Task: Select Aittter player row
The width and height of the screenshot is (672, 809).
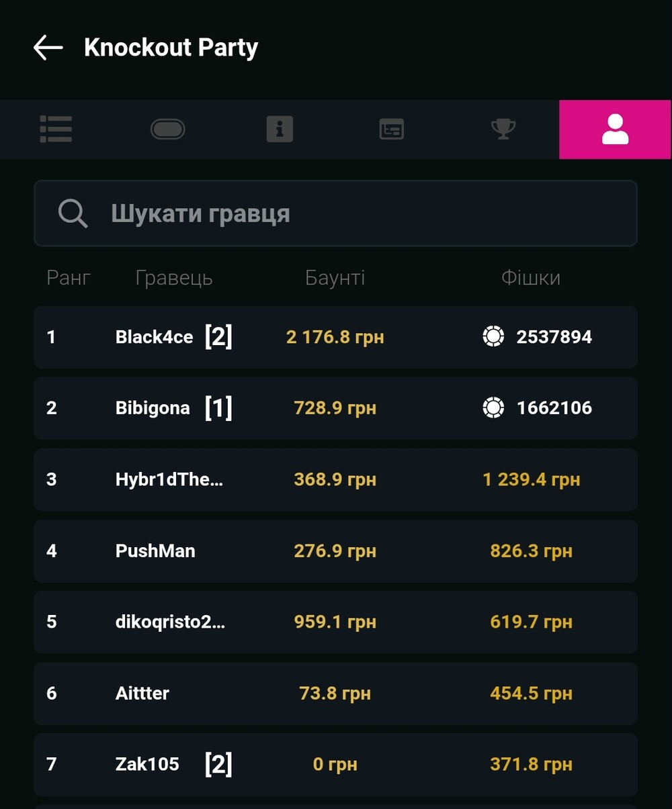Action: pyautogui.click(x=335, y=693)
